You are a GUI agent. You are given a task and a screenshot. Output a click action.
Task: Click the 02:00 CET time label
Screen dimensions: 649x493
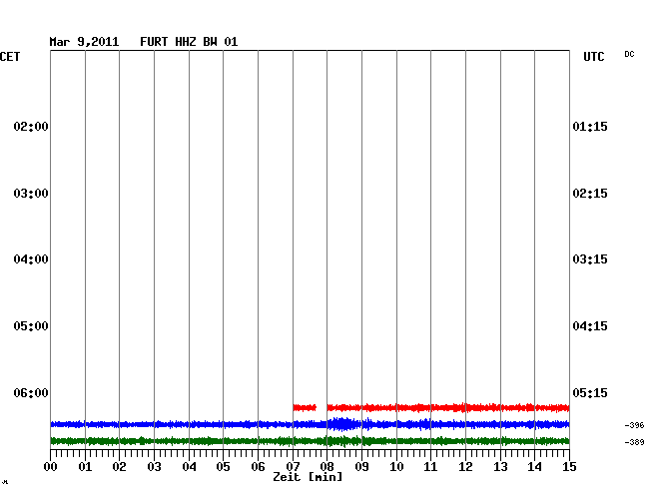point(31,126)
